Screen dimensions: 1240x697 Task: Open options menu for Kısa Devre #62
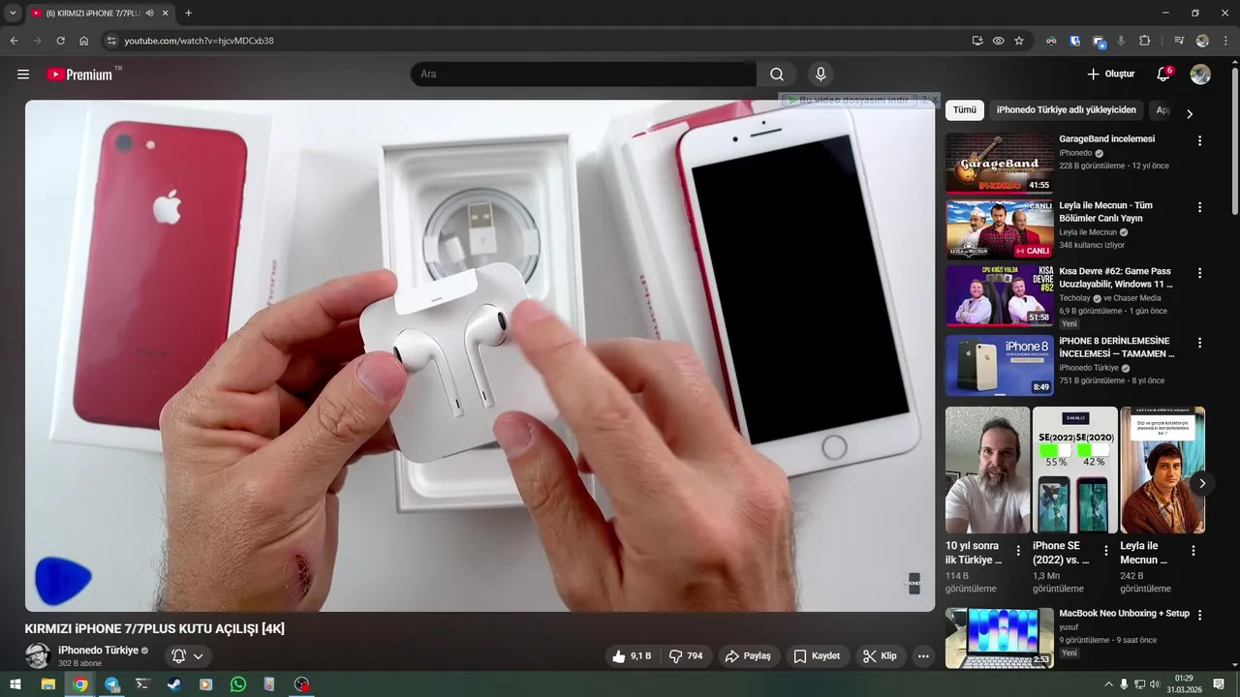(1199, 273)
